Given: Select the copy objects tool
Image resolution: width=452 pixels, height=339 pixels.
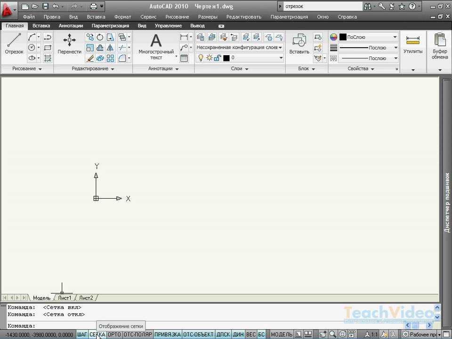Looking at the screenshot, I should click(90, 37).
